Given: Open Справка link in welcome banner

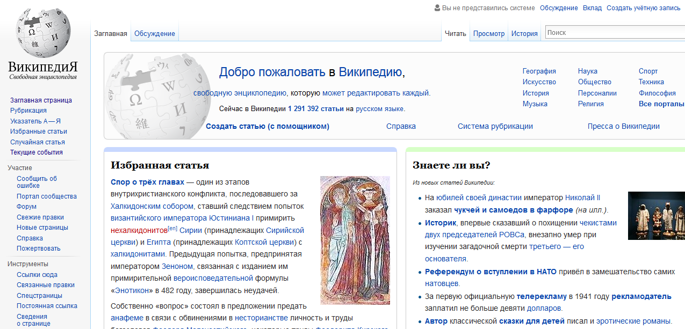Looking at the screenshot, I should [x=401, y=127].
